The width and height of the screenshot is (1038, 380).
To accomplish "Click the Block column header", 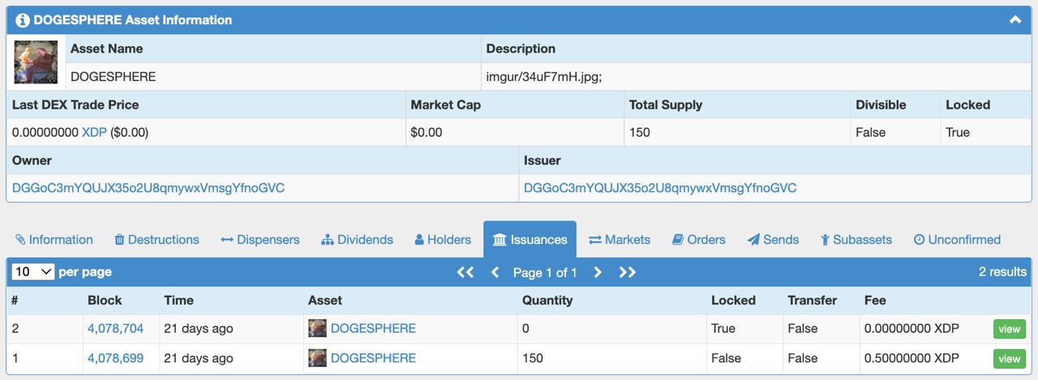I will 105,300.
